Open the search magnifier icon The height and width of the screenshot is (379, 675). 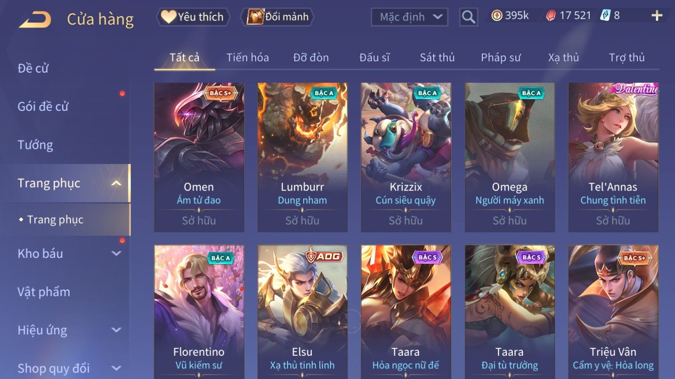(x=468, y=17)
